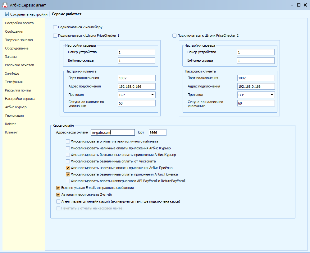Click Сервис работает status text
This screenshot has height=253, width=310.
[x=66, y=14]
